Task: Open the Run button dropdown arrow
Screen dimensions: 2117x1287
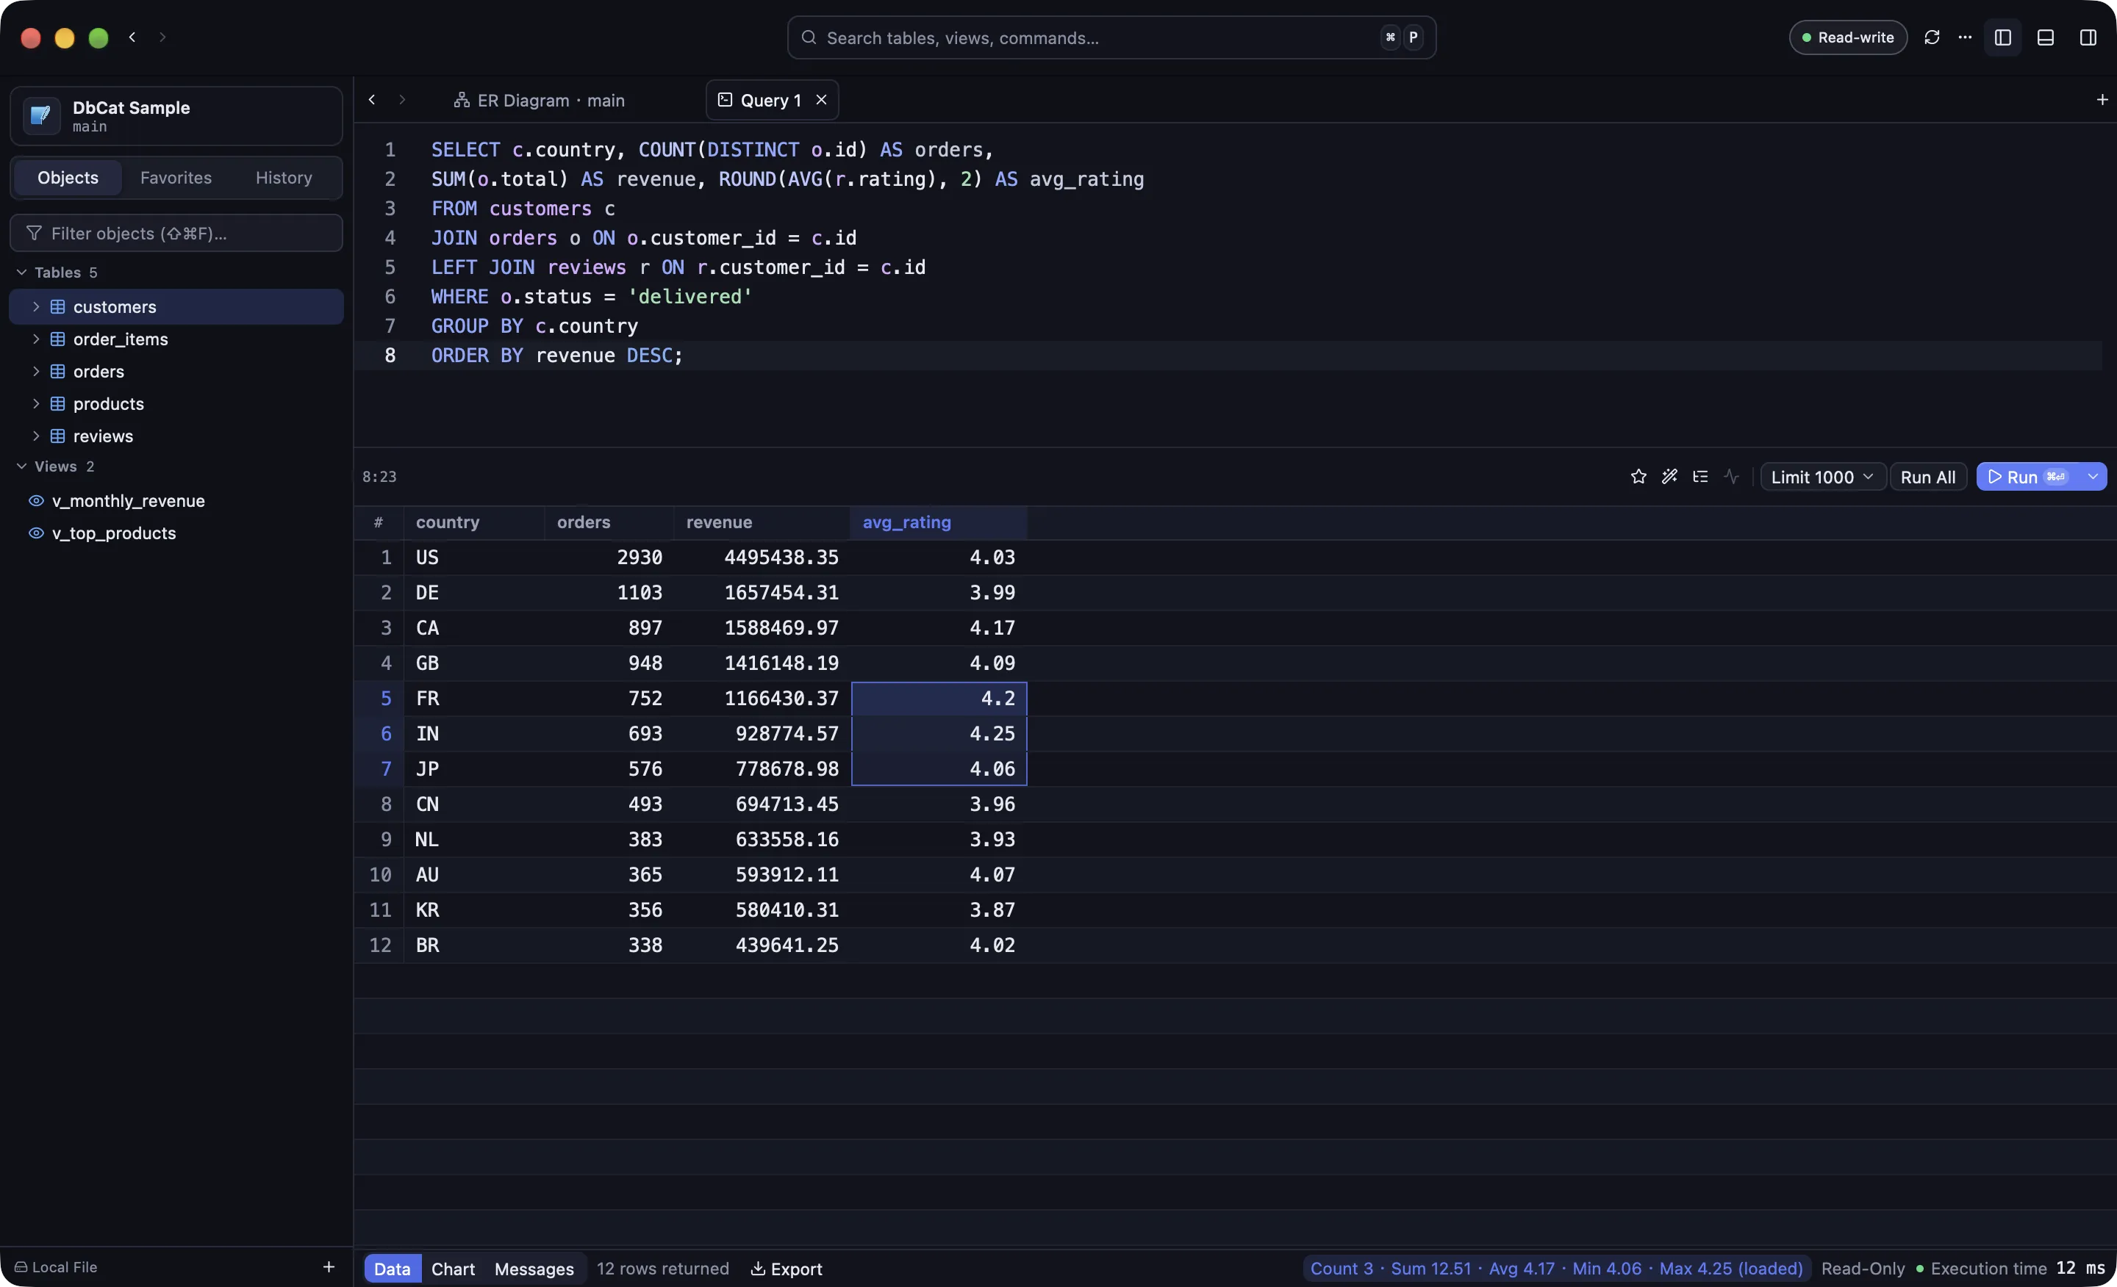Action: (x=2093, y=477)
